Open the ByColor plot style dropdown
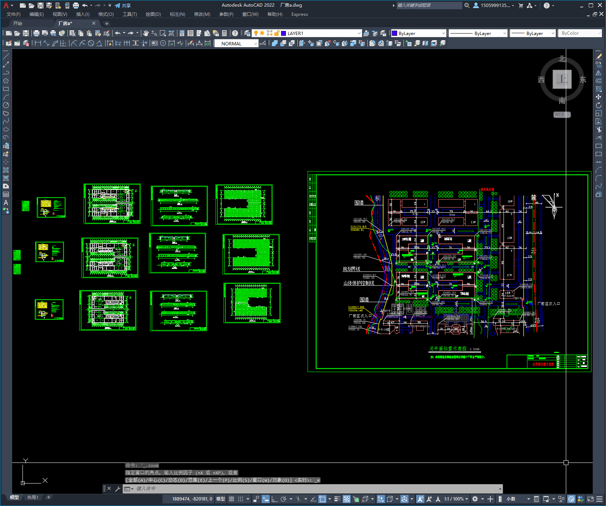 580,33
